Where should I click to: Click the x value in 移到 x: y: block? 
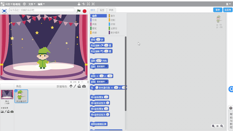click(x=102, y=76)
